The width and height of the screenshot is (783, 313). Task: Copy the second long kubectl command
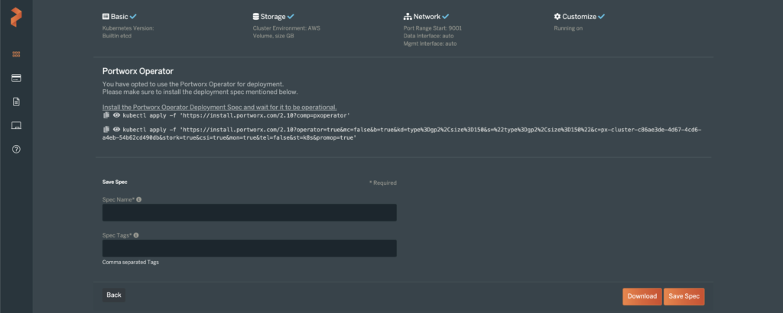tap(106, 131)
